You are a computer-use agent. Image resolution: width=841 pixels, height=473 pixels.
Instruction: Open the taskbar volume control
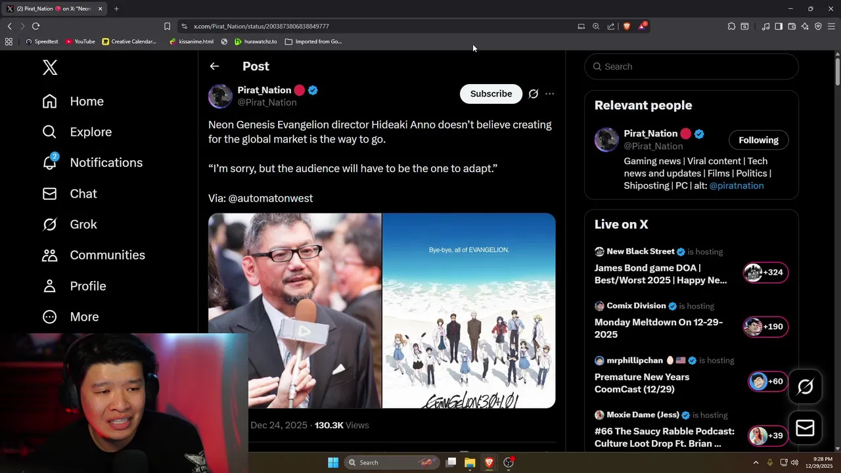(x=794, y=462)
